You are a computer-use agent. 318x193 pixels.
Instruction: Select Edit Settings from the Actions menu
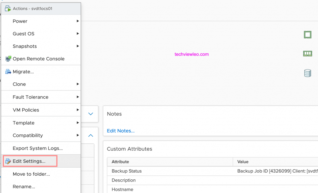coord(30,161)
